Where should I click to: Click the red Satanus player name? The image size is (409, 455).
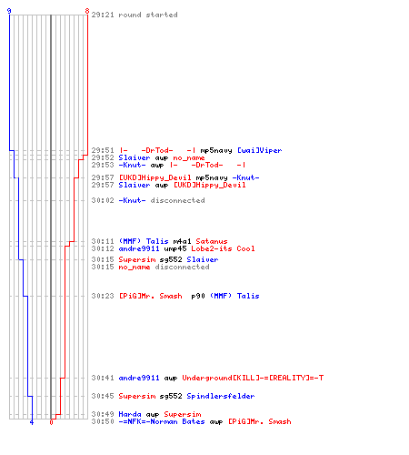point(212,241)
